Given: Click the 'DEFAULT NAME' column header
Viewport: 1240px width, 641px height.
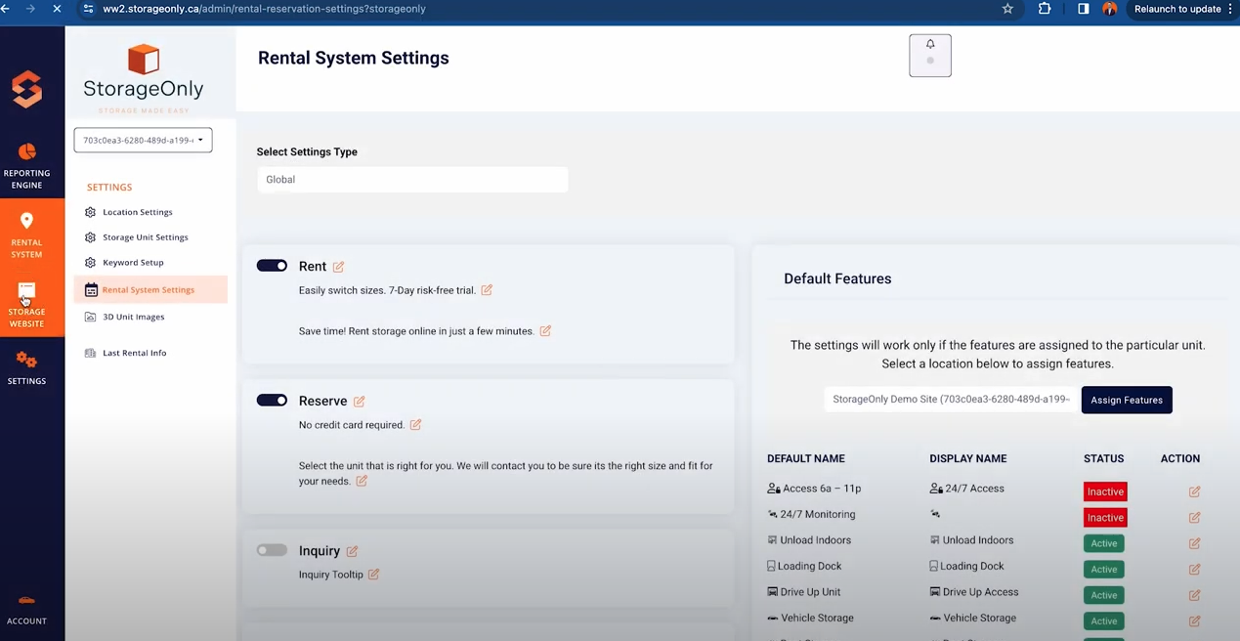Looking at the screenshot, I should [x=806, y=458].
